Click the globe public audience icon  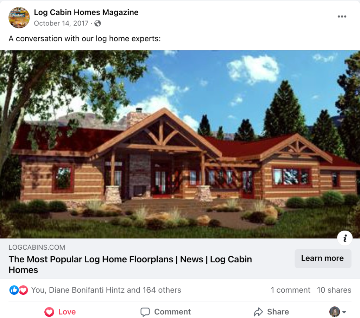tap(97, 24)
